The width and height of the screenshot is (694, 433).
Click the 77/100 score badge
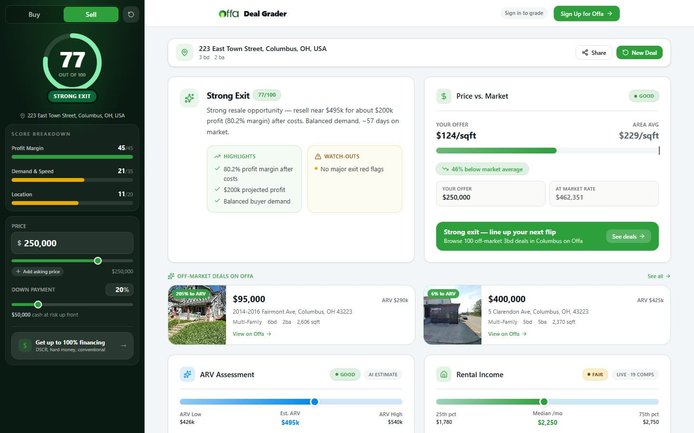coord(267,95)
